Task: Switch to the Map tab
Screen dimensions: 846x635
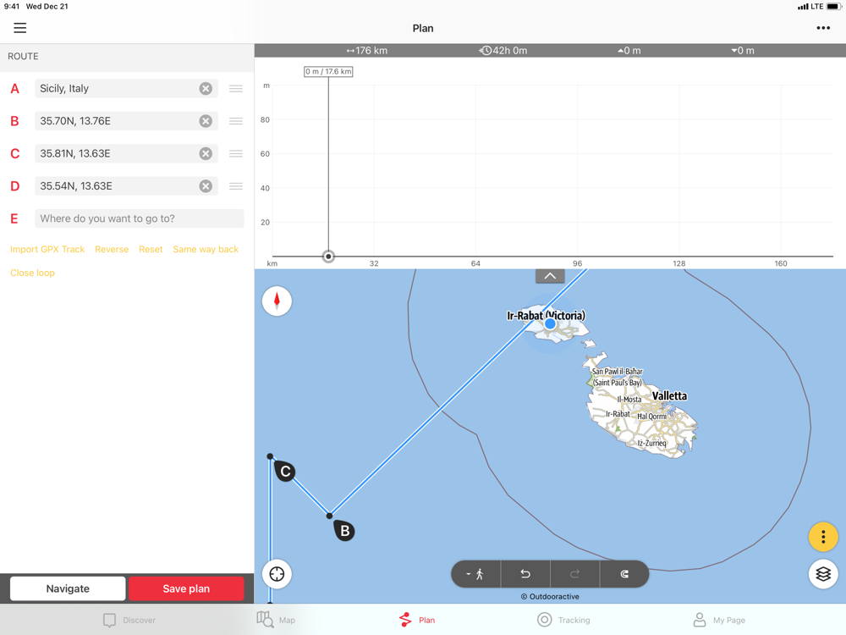Action: [277, 620]
